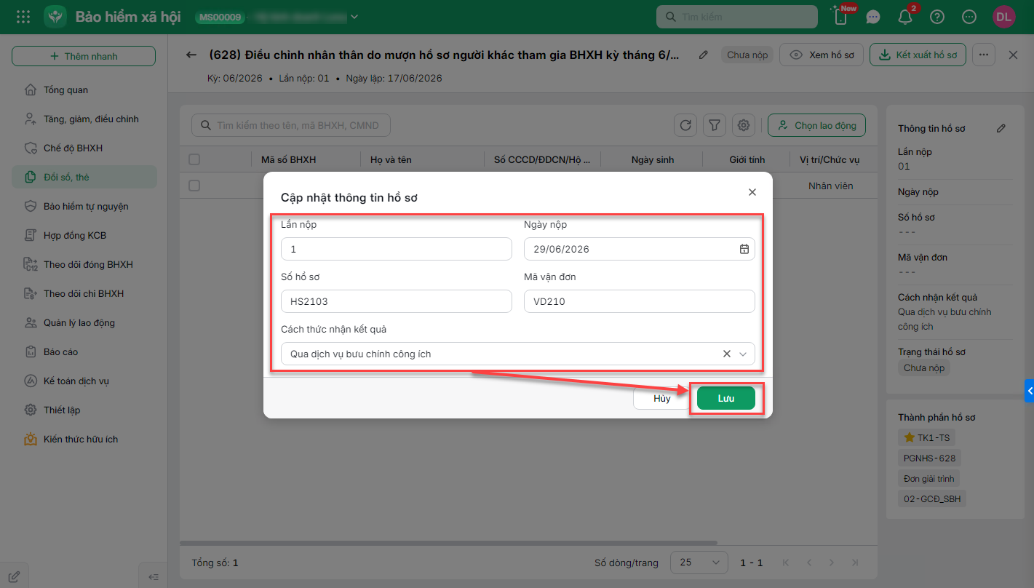Click the horizontal table scrollbar
Viewport: 1034px width, 588px height.
pos(448,543)
